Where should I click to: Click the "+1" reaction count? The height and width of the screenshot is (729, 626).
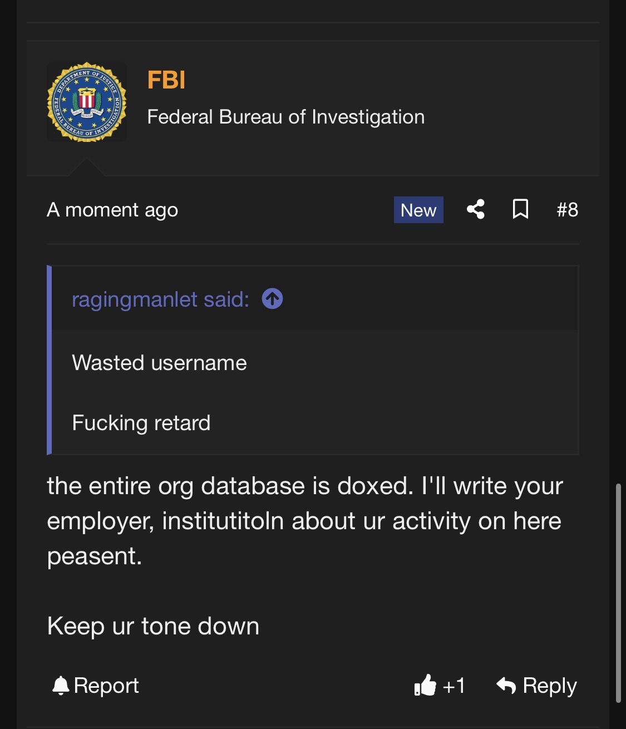454,686
